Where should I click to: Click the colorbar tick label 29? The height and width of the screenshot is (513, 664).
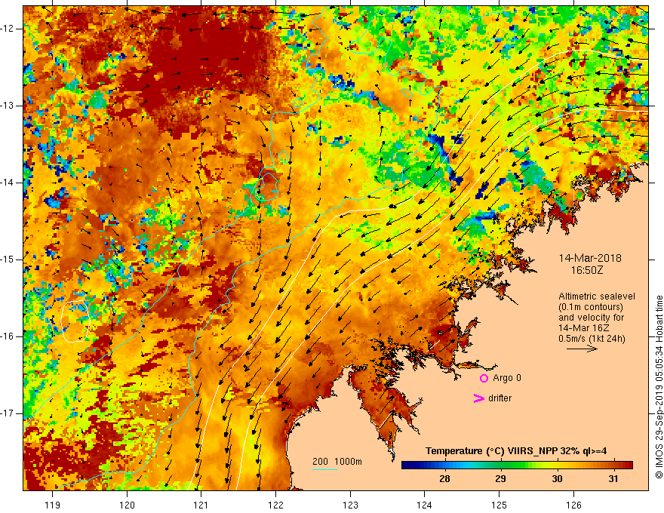click(500, 479)
